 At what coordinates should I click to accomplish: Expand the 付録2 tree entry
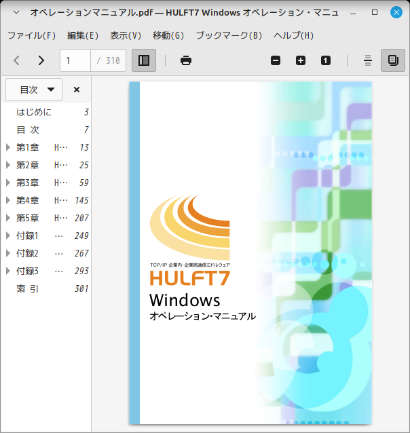tap(8, 254)
